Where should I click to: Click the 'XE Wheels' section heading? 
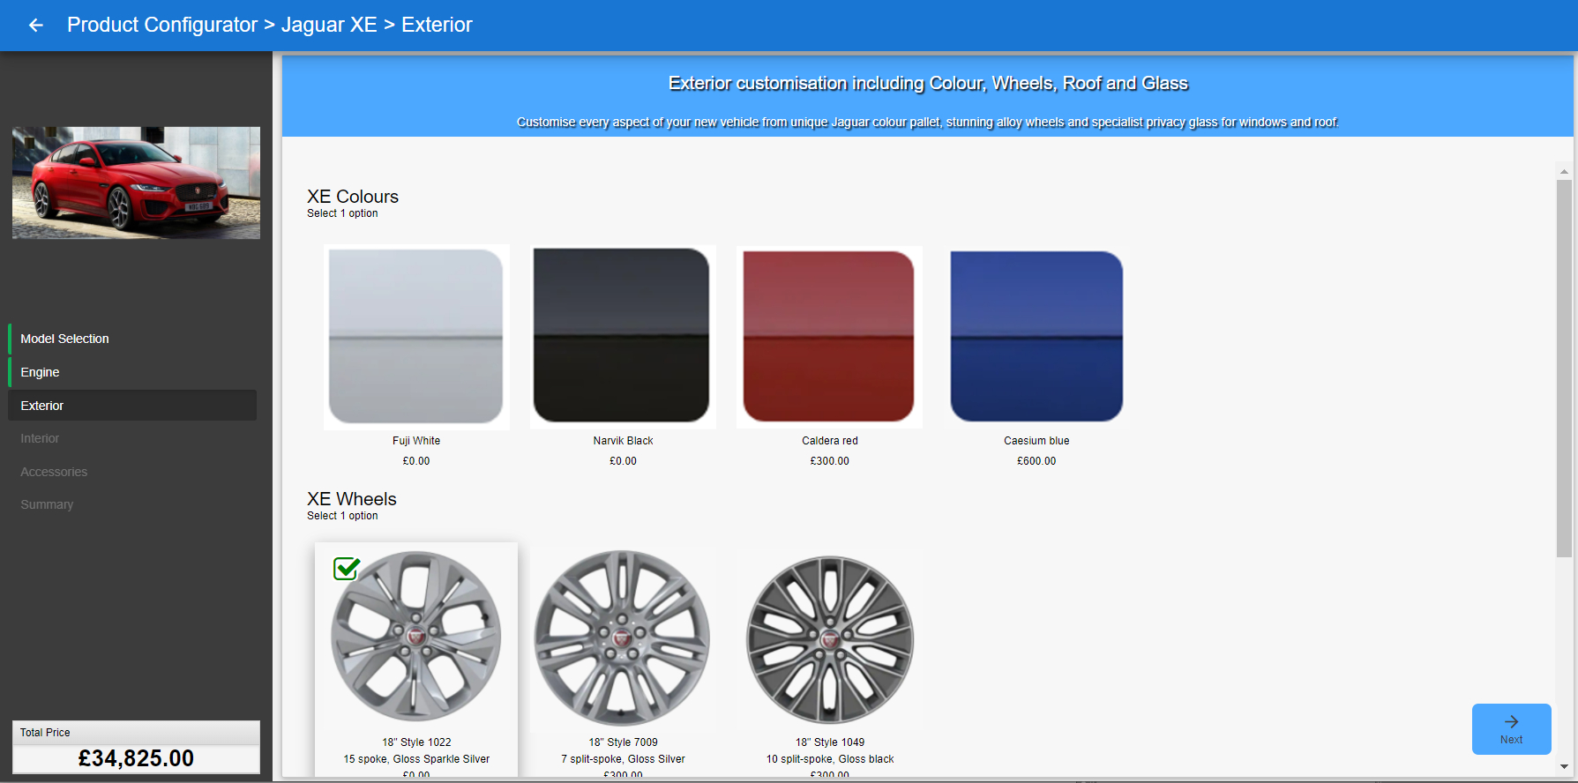click(x=352, y=499)
